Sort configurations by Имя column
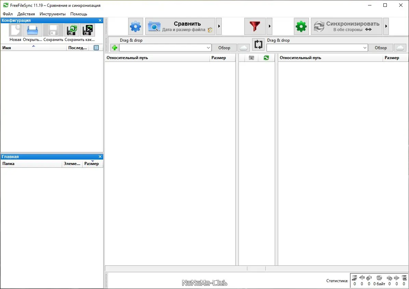This screenshot has width=409, height=289. click(x=33, y=48)
